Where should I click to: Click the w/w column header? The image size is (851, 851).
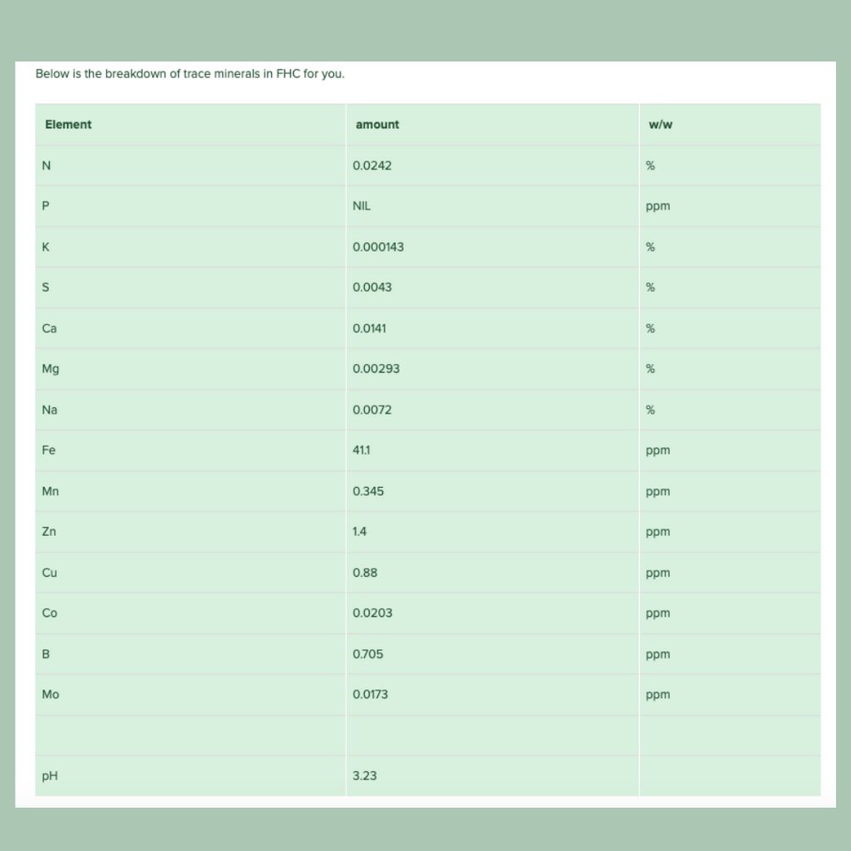pyautogui.click(x=661, y=125)
